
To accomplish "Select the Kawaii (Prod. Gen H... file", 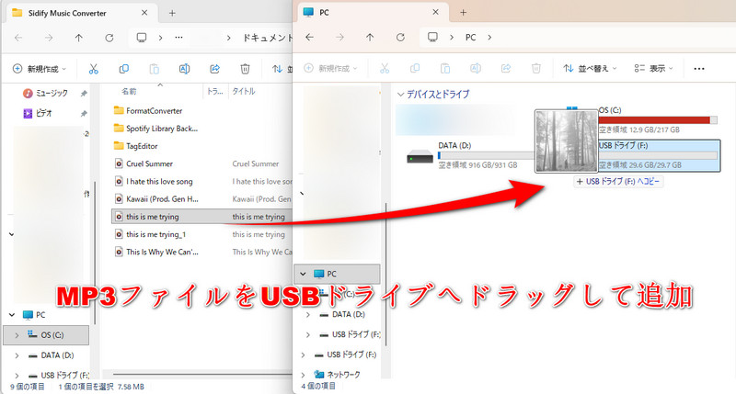I will (156, 199).
